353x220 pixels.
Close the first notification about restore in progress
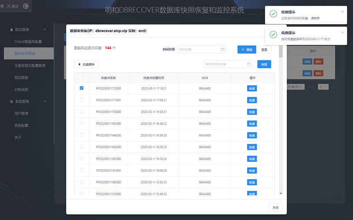[x=342, y=12]
